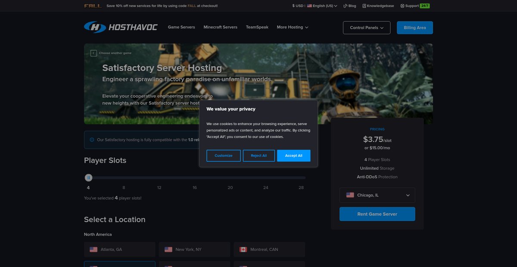Open the Chicago, IL location dropdown

tap(377, 195)
